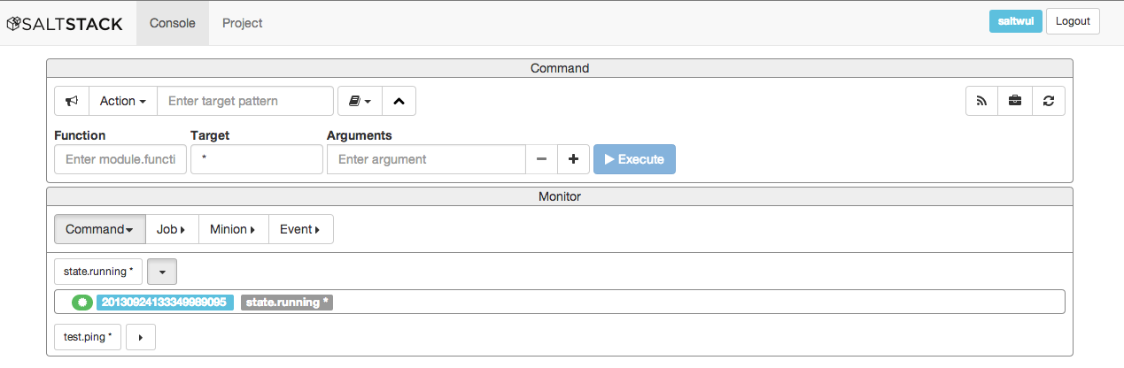Click the state.running * command button
The image size is (1124, 368).
(98, 272)
